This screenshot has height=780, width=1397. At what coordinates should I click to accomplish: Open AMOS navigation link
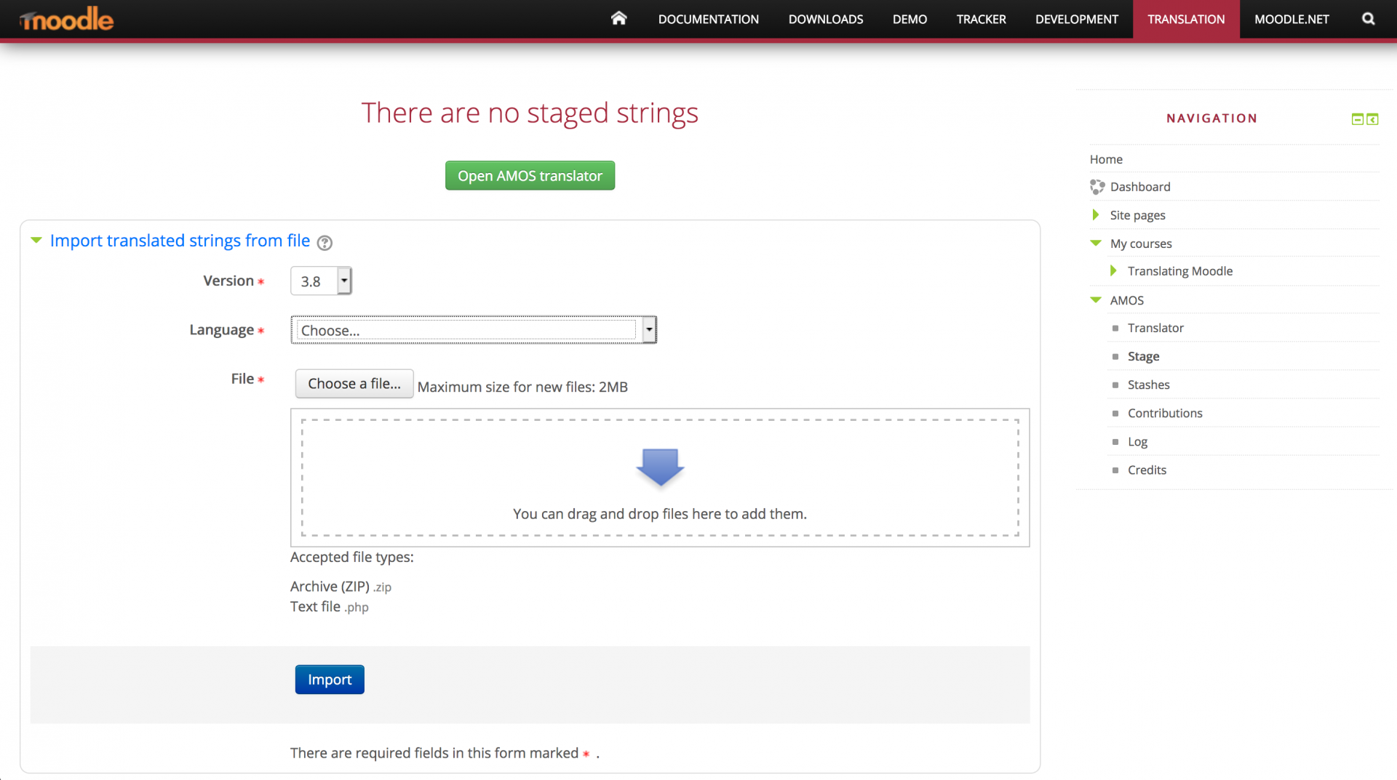1126,300
